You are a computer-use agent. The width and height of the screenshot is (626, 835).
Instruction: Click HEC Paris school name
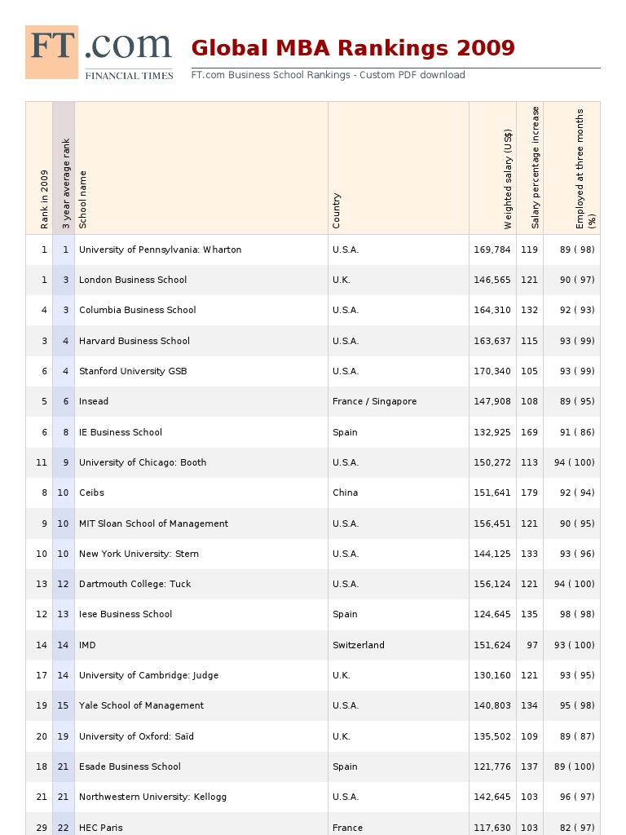pyautogui.click(x=100, y=828)
